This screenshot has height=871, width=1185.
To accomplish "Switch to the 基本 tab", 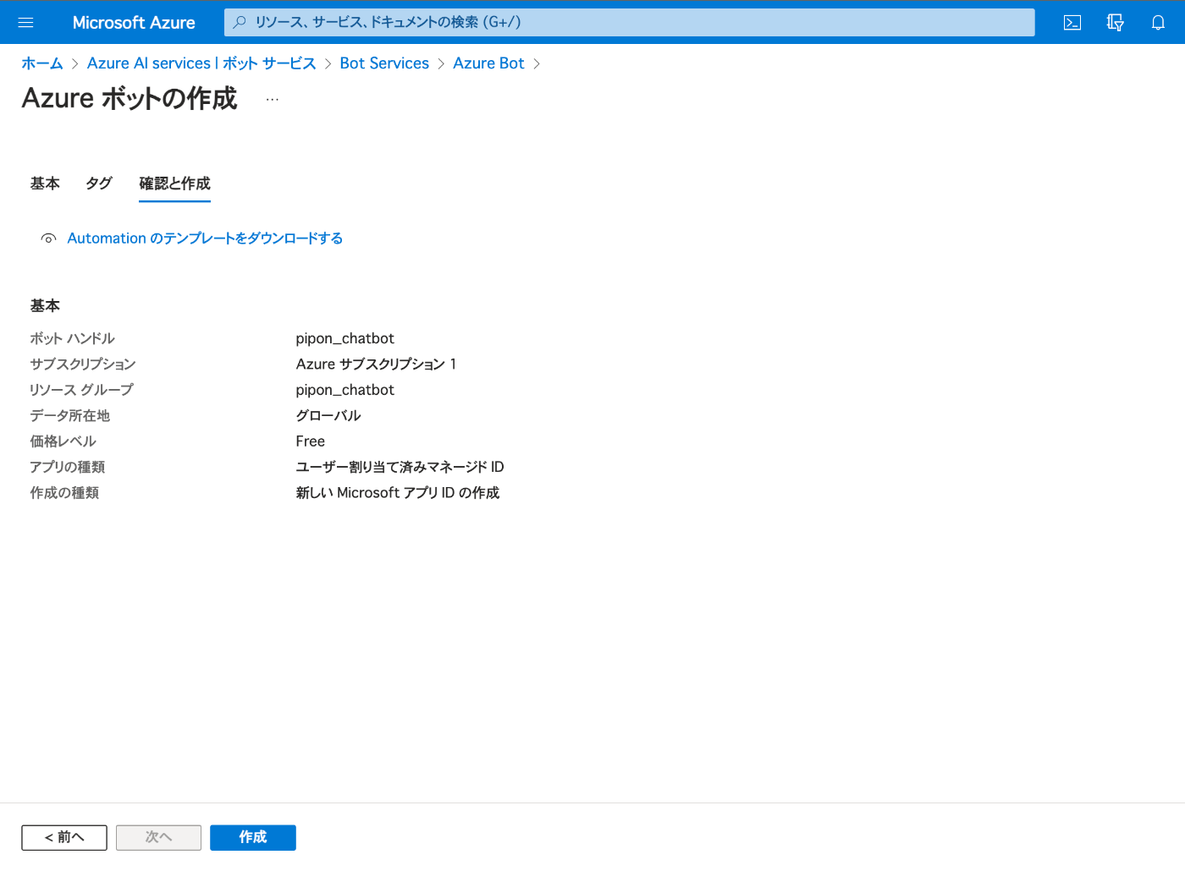I will pyautogui.click(x=45, y=184).
